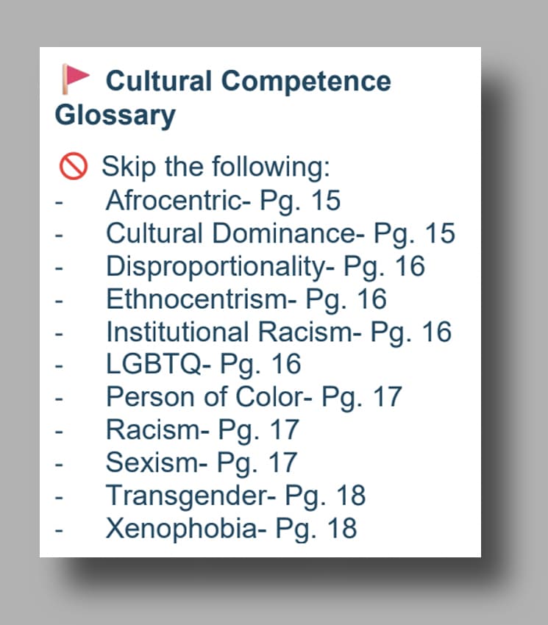Screen dimensions: 548x625
Task: Click the dash bullet before Afrocentric
Action: click(x=59, y=201)
